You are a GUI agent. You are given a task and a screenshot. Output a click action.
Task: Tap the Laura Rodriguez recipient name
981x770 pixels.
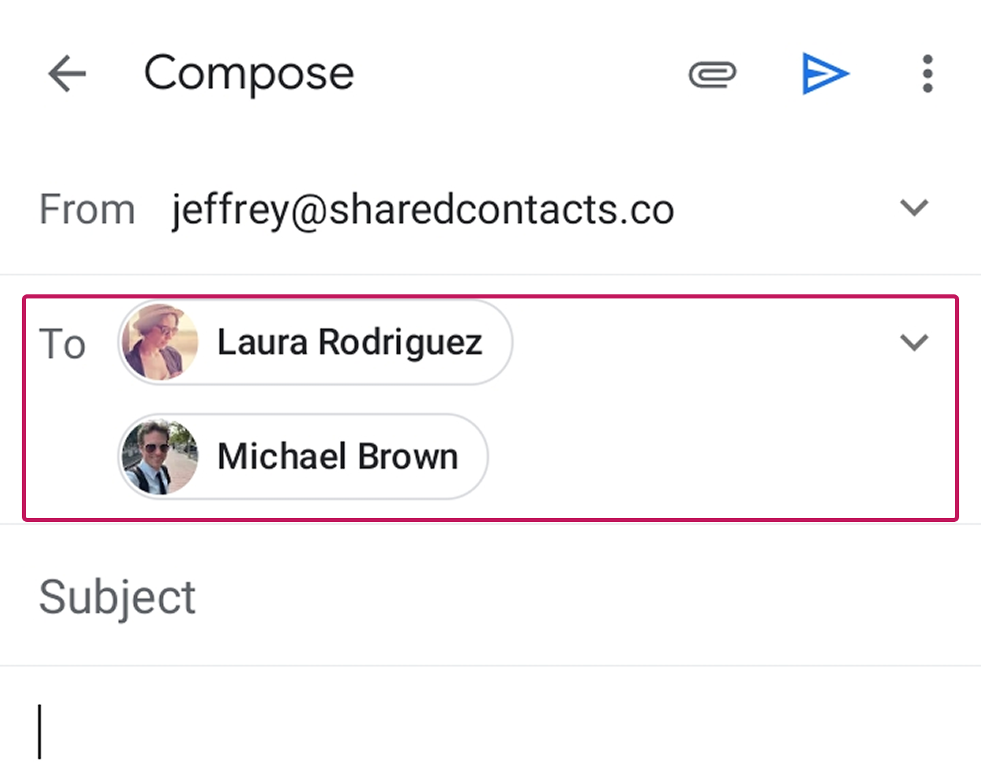click(x=349, y=342)
